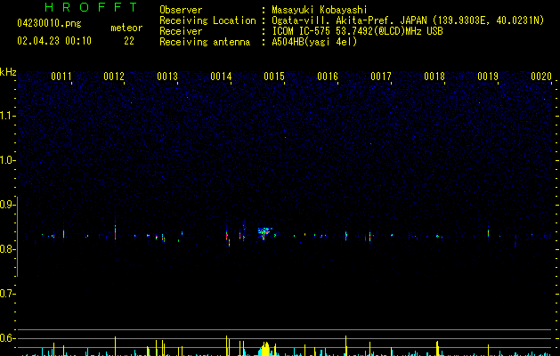
Task: Click time marker 0020
Action: (x=541, y=77)
